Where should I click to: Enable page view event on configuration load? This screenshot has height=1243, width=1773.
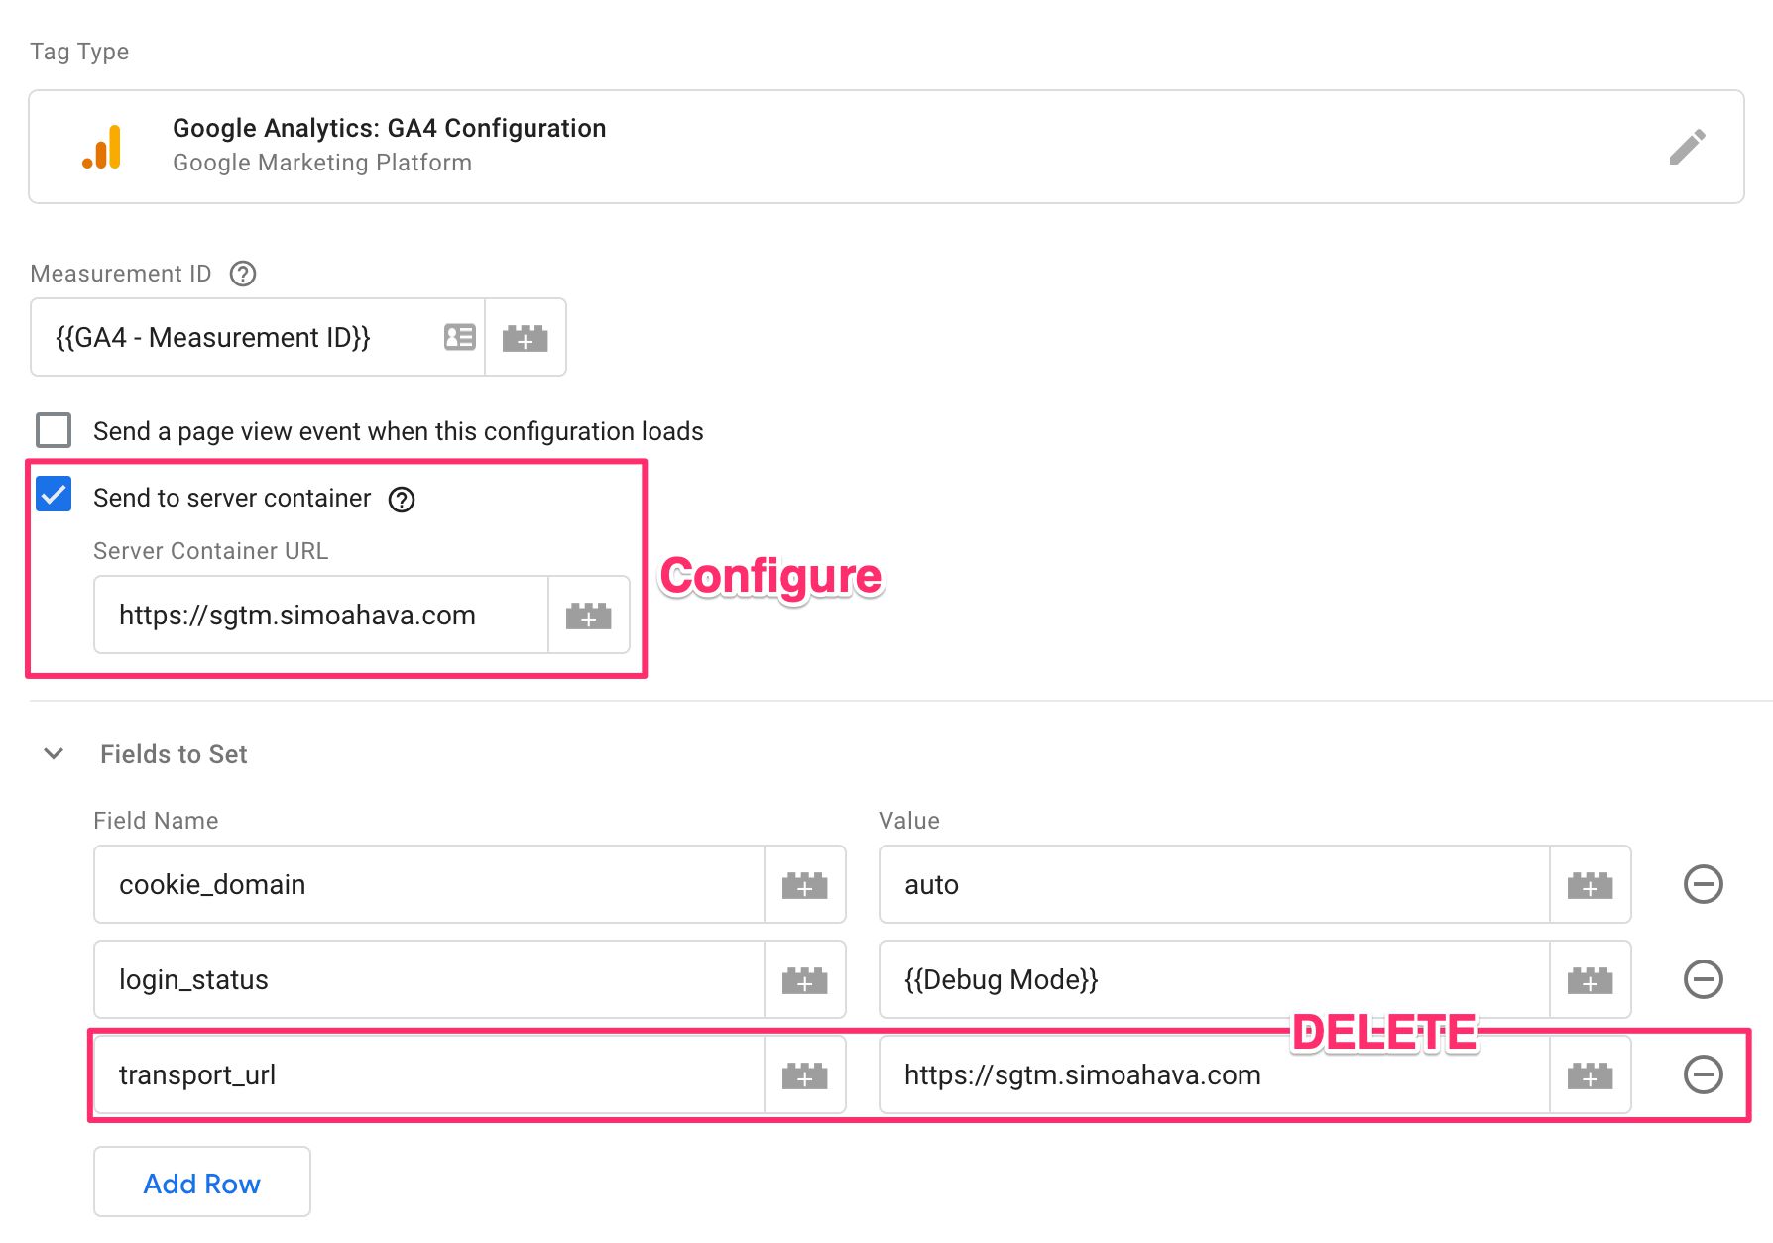tap(54, 431)
